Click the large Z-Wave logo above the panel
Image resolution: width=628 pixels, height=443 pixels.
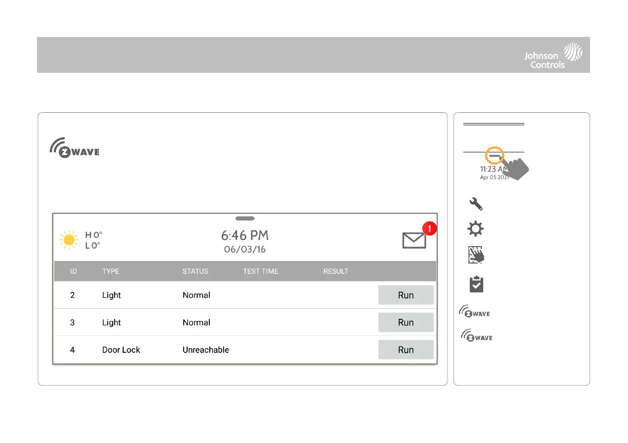[75, 148]
